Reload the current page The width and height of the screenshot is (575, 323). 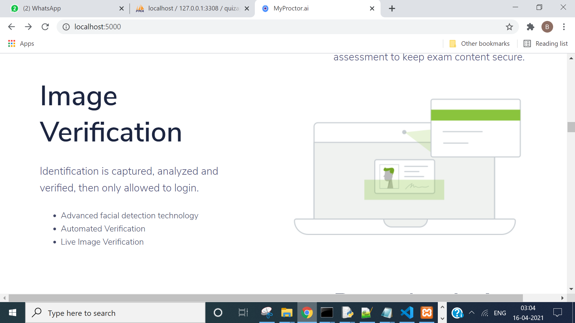point(45,27)
